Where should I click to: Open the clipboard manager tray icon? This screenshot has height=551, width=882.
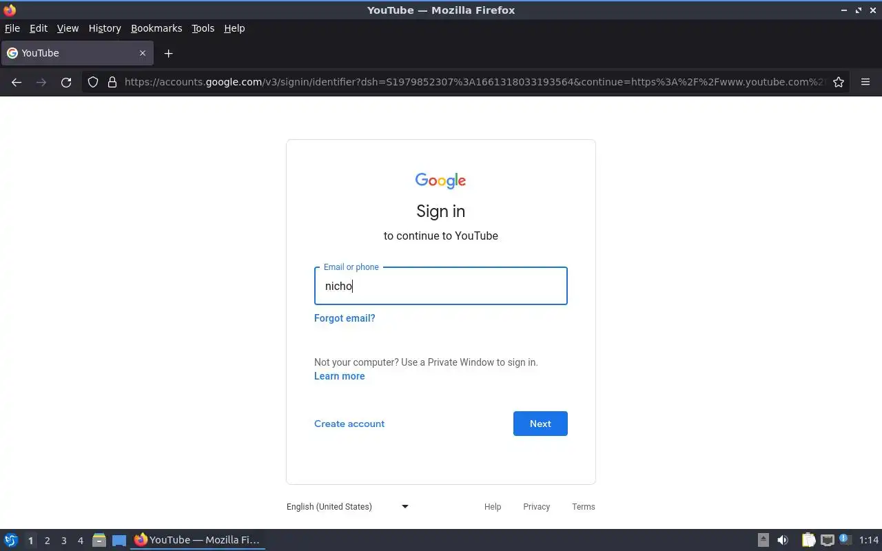[x=808, y=540]
